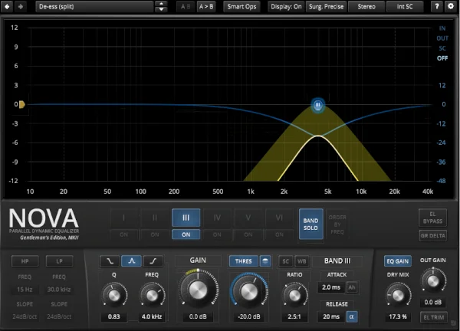Disable band III with its ON button
This screenshot has height=331, width=460.
(186, 234)
